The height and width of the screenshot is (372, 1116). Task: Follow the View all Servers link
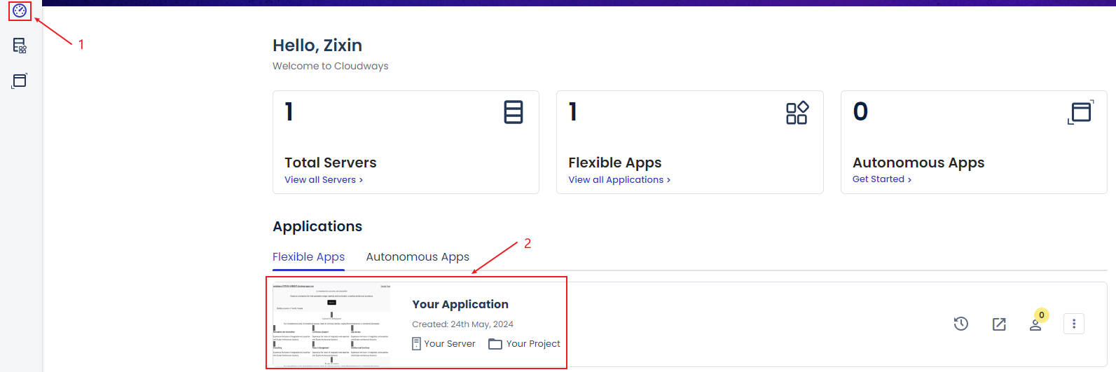pyautogui.click(x=324, y=180)
